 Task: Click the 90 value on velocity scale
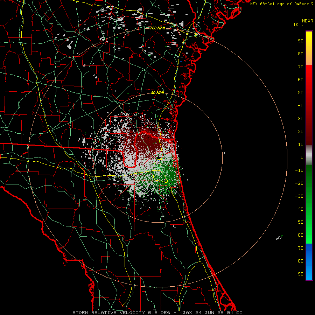pos(301,41)
